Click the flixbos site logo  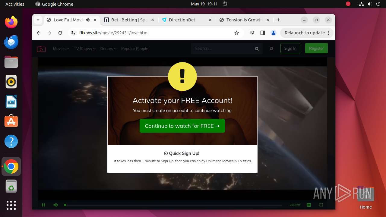(x=41, y=49)
